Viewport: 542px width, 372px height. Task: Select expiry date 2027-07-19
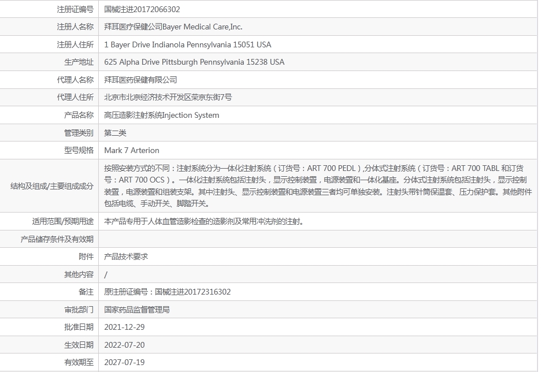pyautogui.click(x=124, y=362)
